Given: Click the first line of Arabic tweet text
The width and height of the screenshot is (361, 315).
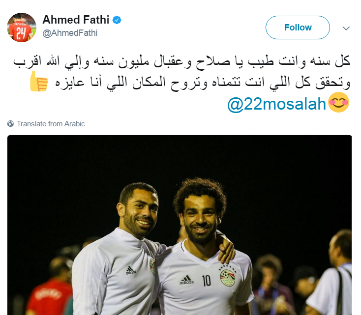Looking at the screenshot, I should (181, 61).
